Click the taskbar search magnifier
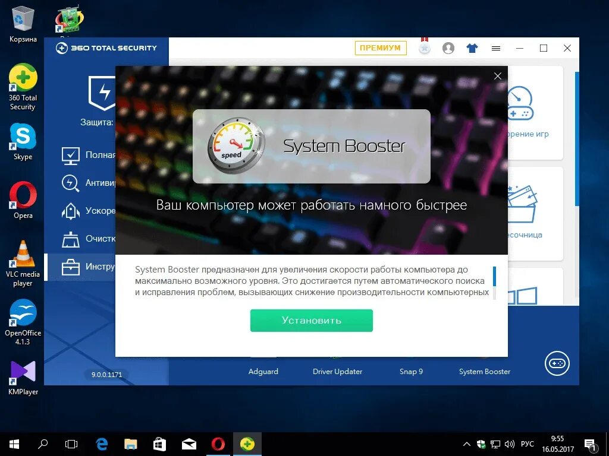Image resolution: width=609 pixels, height=456 pixels. point(43,444)
